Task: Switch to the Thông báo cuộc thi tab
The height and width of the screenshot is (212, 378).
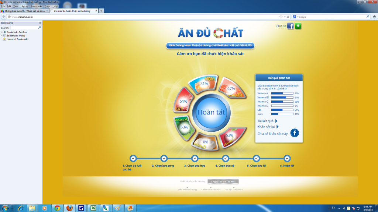Action: pos(24,11)
